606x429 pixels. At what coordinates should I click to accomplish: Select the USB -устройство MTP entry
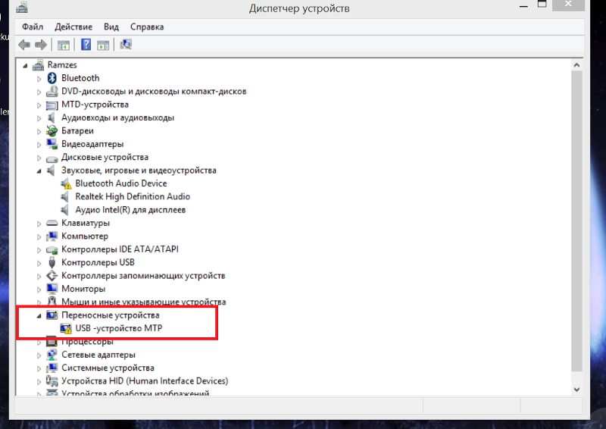click(119, 328)
